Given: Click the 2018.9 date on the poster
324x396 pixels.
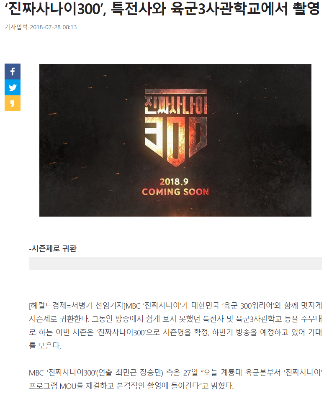Looking at the screenshot, I should coord(174,181).
